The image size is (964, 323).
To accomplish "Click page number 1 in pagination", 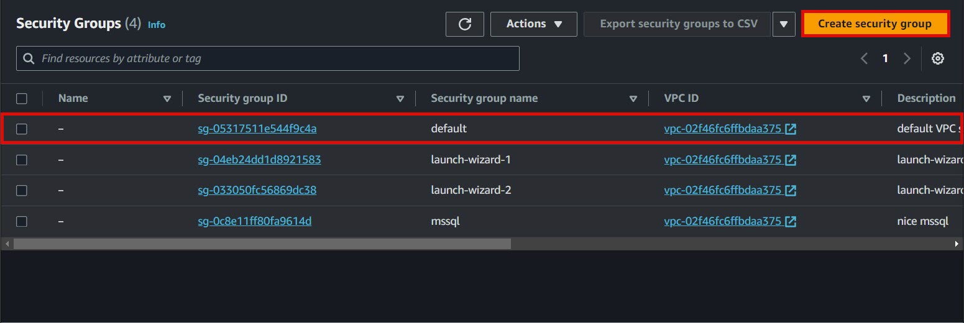I will point(885,58).
